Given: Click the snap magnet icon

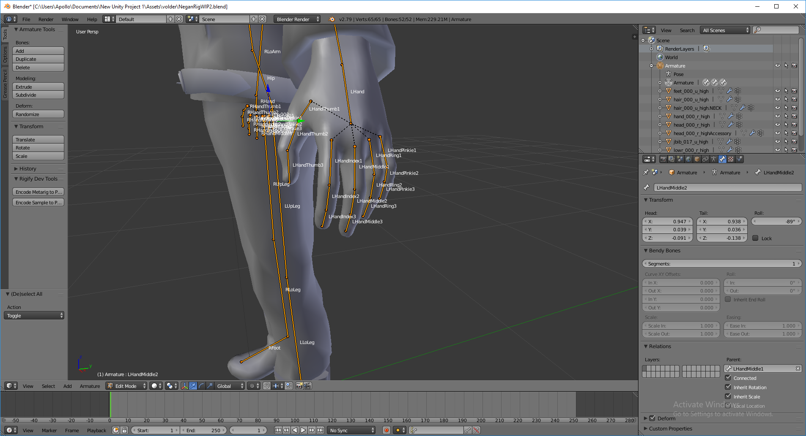Looking at the screenshot, I should click(x=267, y=386).
